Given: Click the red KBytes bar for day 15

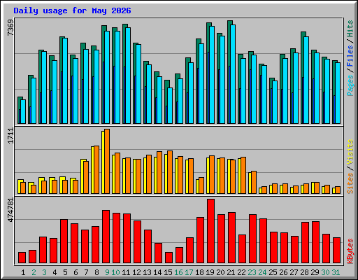Looking at the screenshot, I should coord(169,258).
